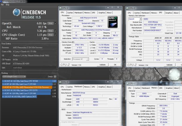182x126 pixels.
Task: Switch to Memory tab in CPU window
Action: pyautogui.click(x=87, y=13)
